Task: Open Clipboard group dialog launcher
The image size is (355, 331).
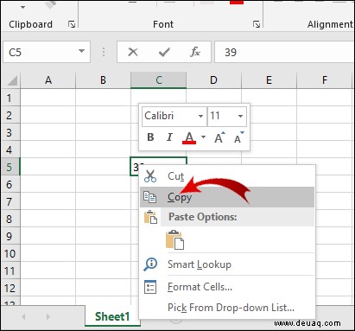Action: coord(72,24)
